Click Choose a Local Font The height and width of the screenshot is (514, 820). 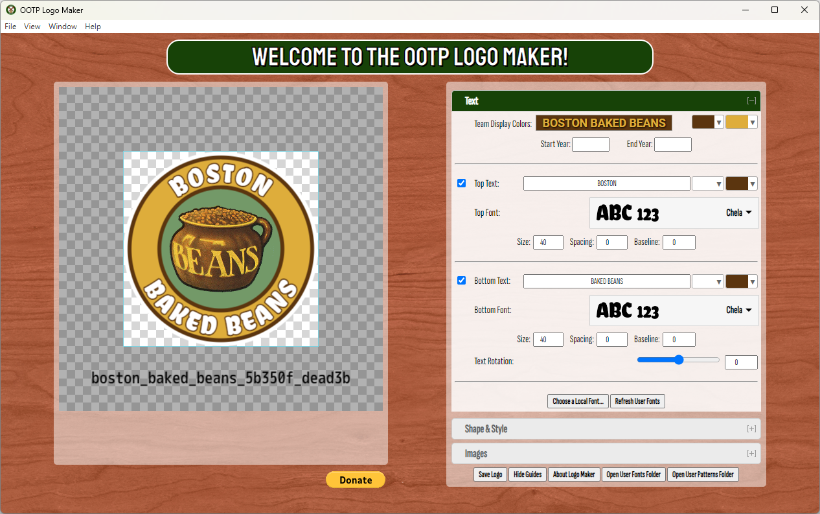(578, 401)
